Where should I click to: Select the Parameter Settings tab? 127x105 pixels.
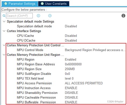click(20, 4)
